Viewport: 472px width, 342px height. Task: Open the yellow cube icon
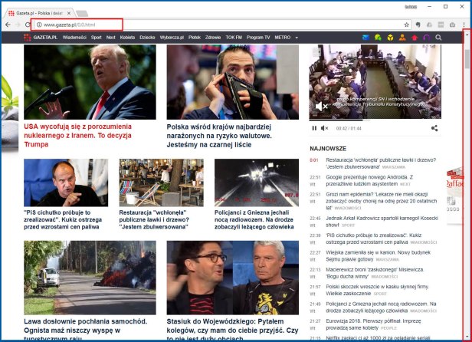pos(390,38)
